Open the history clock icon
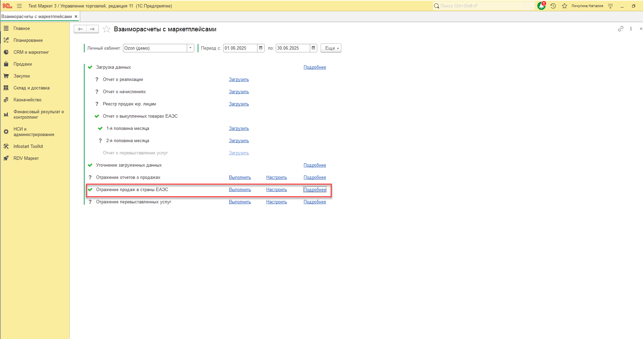Screen dimensions: 643x339 (553, 6)
